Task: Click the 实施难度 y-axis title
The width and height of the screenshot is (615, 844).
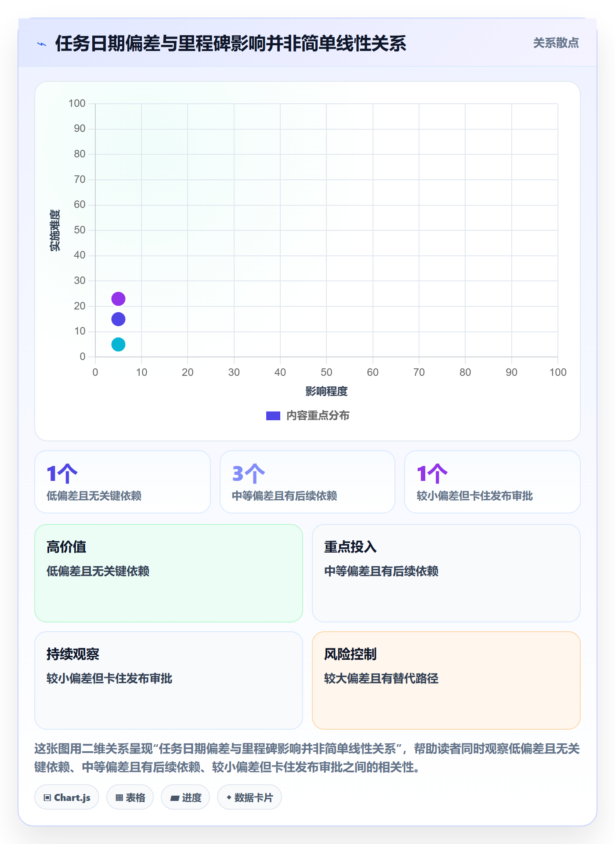Action: tap(55, 230)
